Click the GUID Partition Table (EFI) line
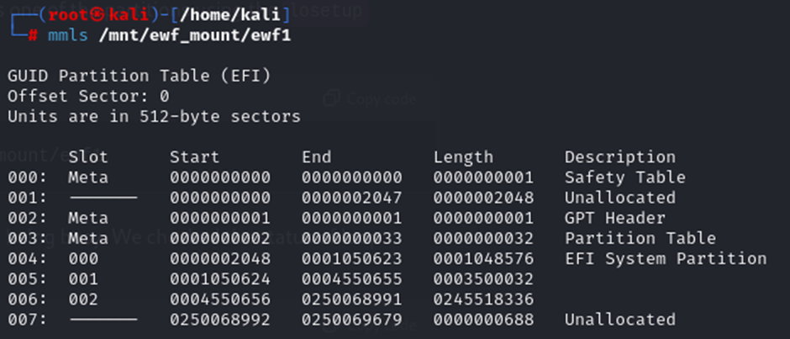Viewport: 790px width, 339px height. (140, 77)
